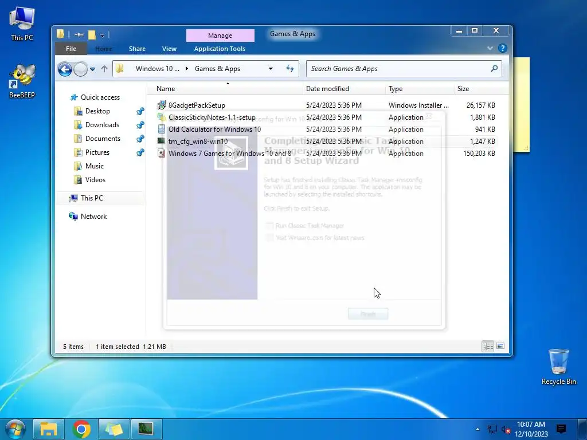Open the This PC desktop shortcut

(x=22, y=24)
